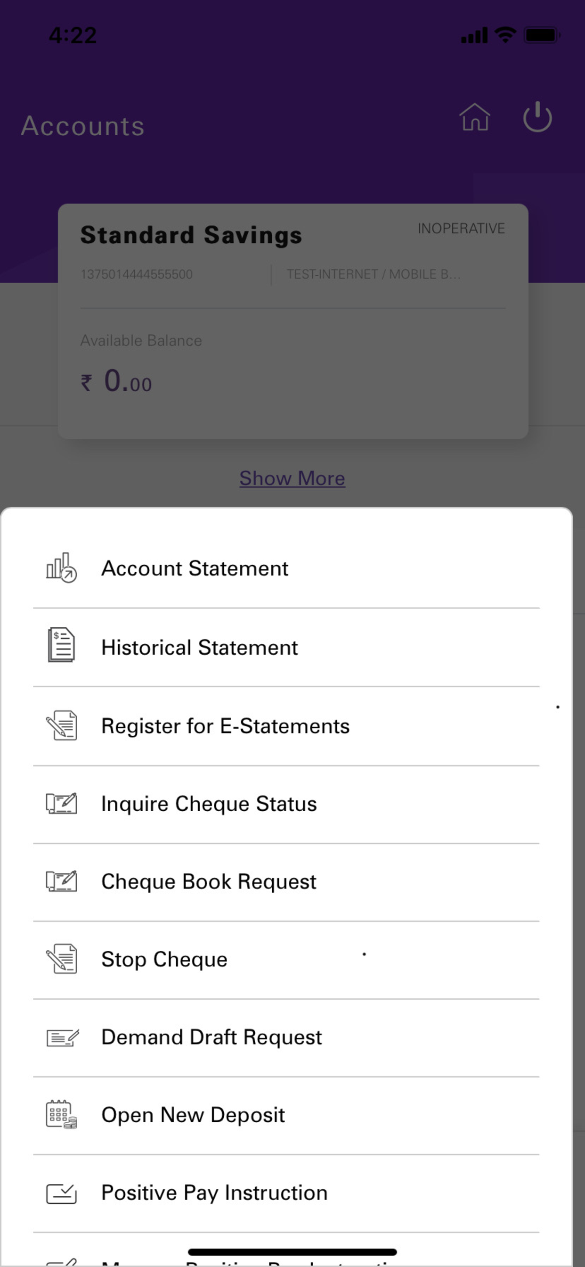
Task: Tap the Historical Statement document icon
Action: 61,645
